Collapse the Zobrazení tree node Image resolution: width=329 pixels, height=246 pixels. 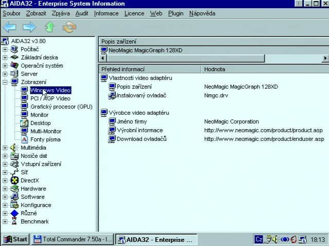pyautogui.click(x=5, y=82)
